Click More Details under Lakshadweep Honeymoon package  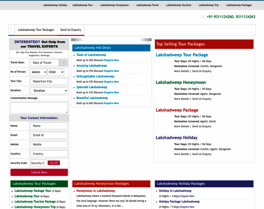[182, 99]
